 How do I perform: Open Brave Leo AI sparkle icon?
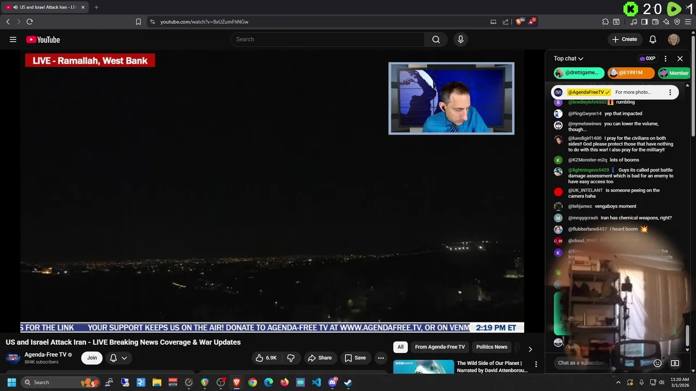tap(666, 22)
